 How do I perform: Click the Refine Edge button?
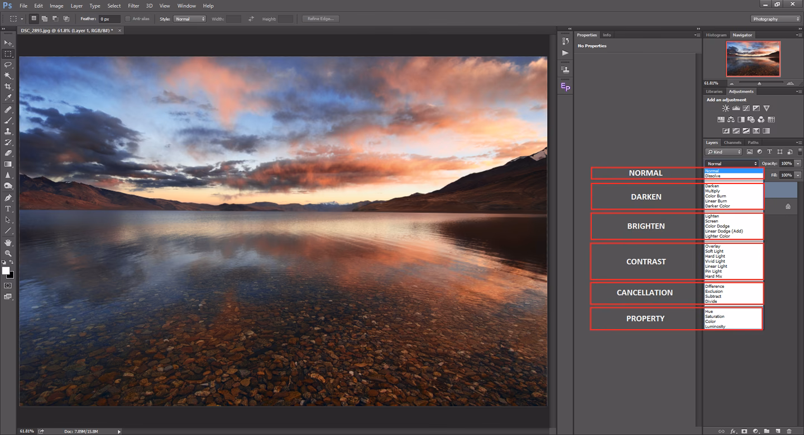pos(320,18)
